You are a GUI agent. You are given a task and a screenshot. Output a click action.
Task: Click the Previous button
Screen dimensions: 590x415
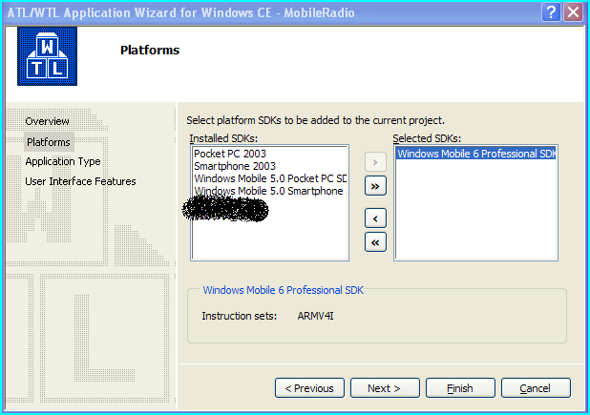tap(309, 388)
